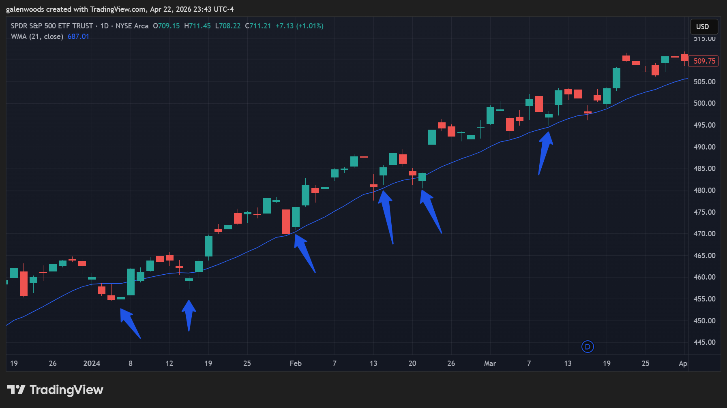Click the close value C711.21
The height and width of the screenshot is (408, 727).
(x=258, y=26)
